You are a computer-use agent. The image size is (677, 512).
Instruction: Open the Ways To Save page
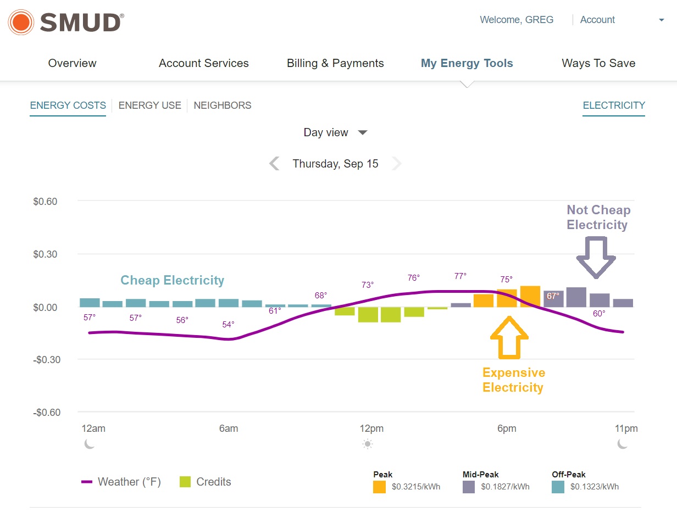[598, 63]
